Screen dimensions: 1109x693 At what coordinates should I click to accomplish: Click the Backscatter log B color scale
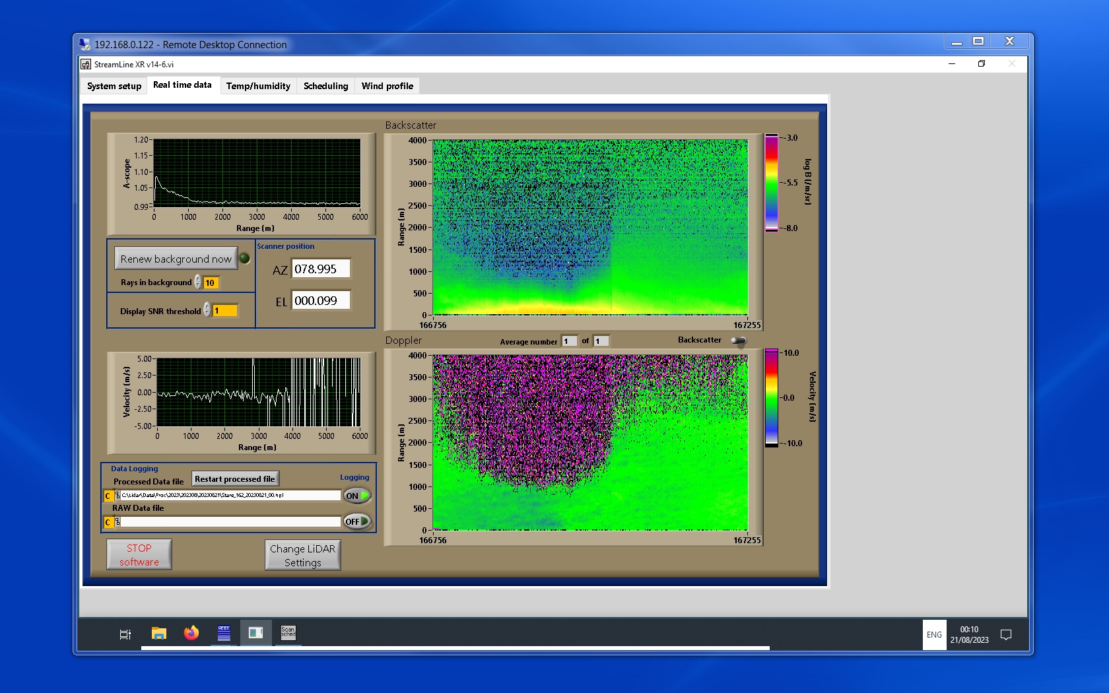click(x=771, y=183)
